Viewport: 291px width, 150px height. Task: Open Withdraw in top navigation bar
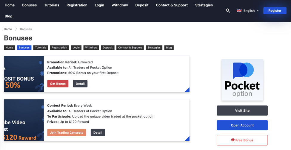[120, 5]
